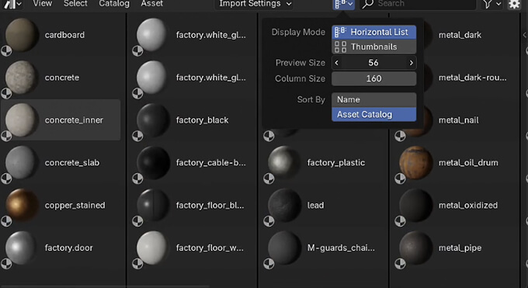Click the Search field
Screen dimensions: 528x288
click(418, 4)
